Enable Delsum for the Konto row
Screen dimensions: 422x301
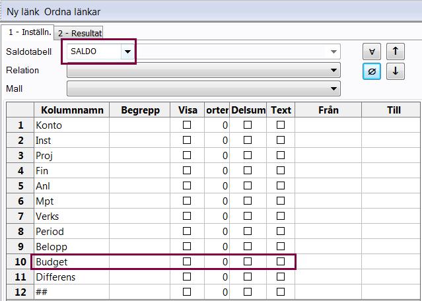pos(248,125)
